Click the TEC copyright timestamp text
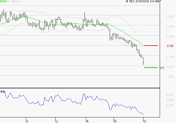This screenshot has height=123, width=176. click(143, 1)
